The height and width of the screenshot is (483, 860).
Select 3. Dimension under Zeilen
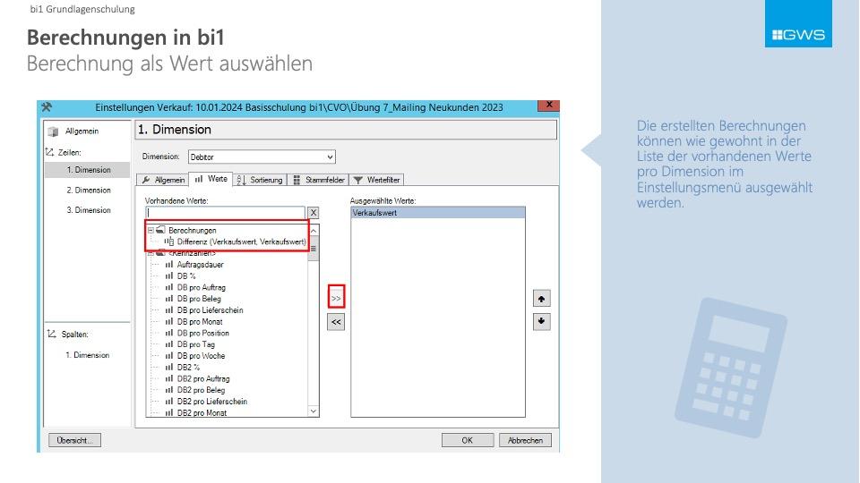[x=89, y=209]
